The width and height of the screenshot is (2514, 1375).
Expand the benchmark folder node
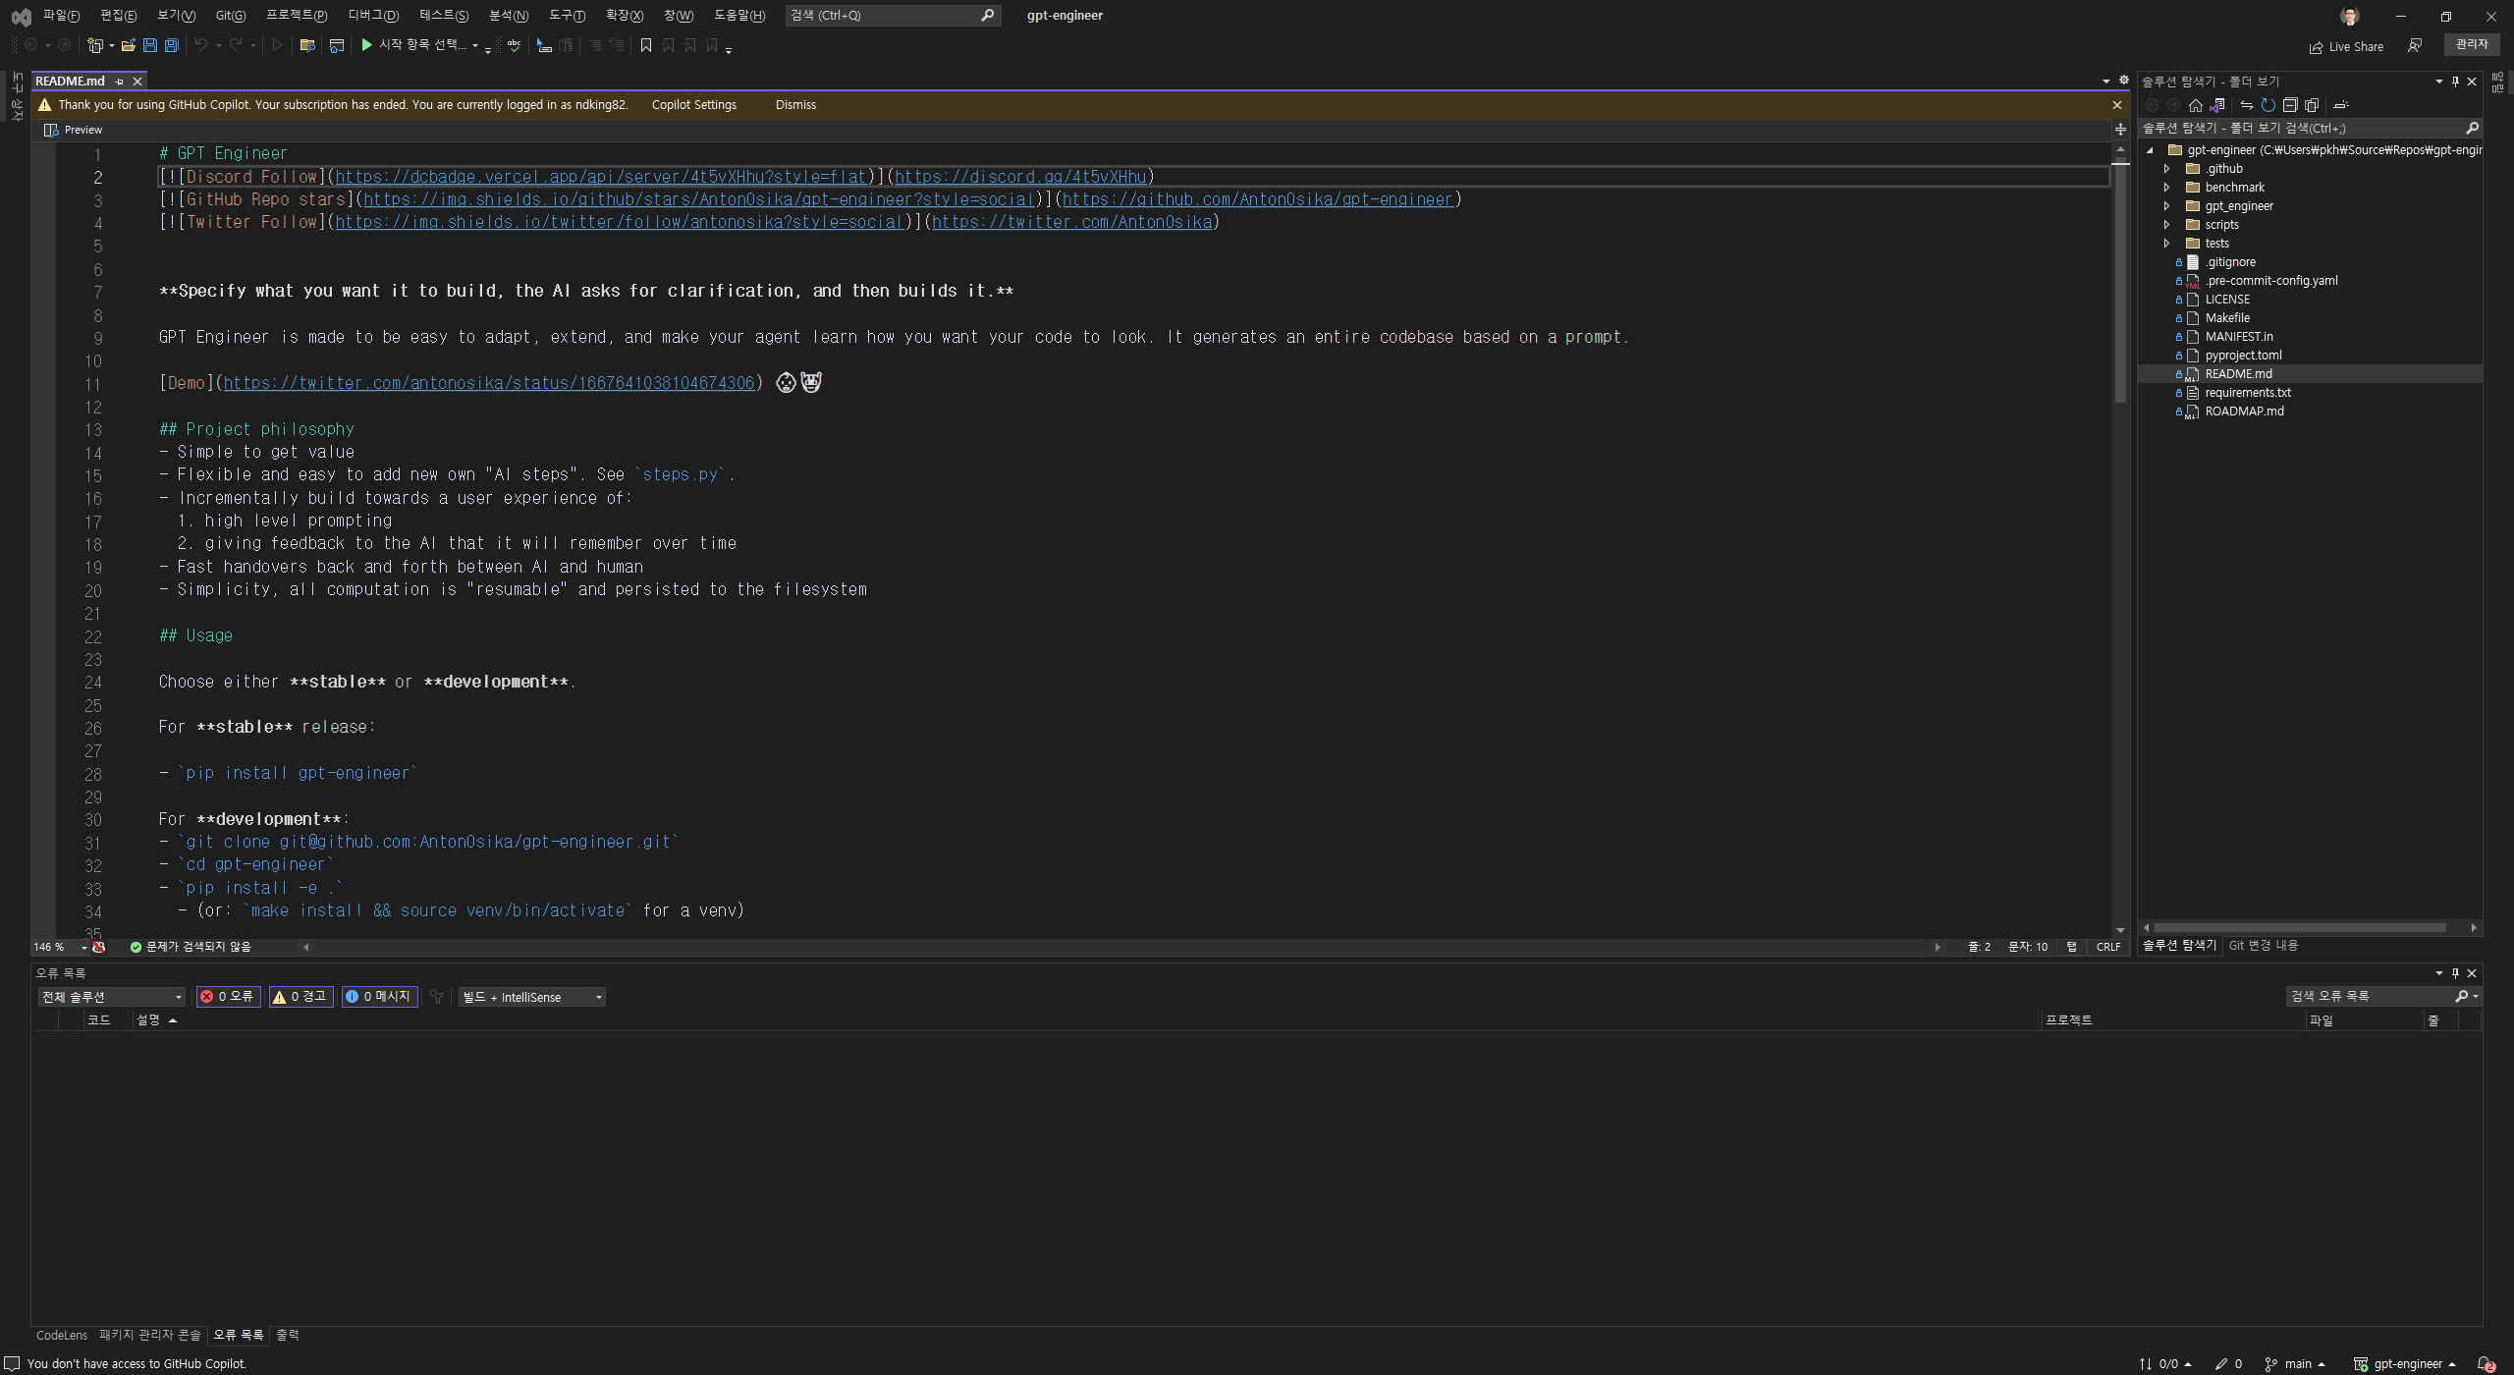(x=2167, y=188)
